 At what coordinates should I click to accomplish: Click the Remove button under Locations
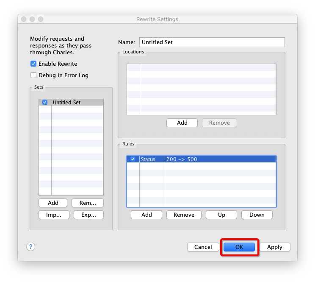pos(219,123)
